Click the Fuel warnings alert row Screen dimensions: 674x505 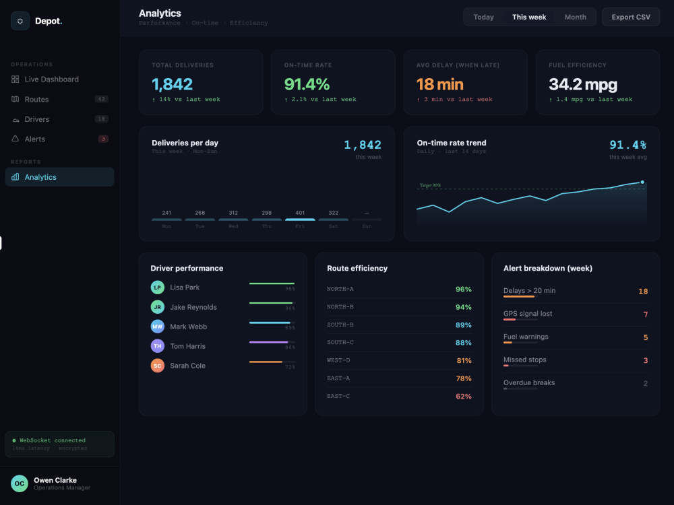[x=576, y=338]
